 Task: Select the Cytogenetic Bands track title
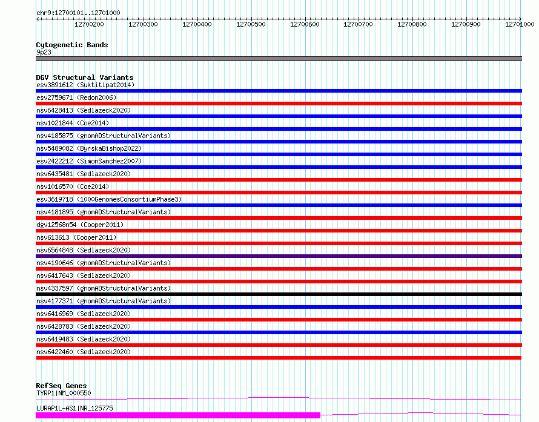[x=72, y=45]
